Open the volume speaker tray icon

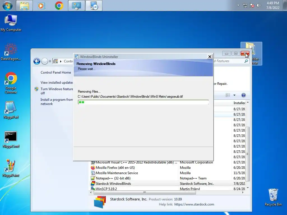(259, 6)
